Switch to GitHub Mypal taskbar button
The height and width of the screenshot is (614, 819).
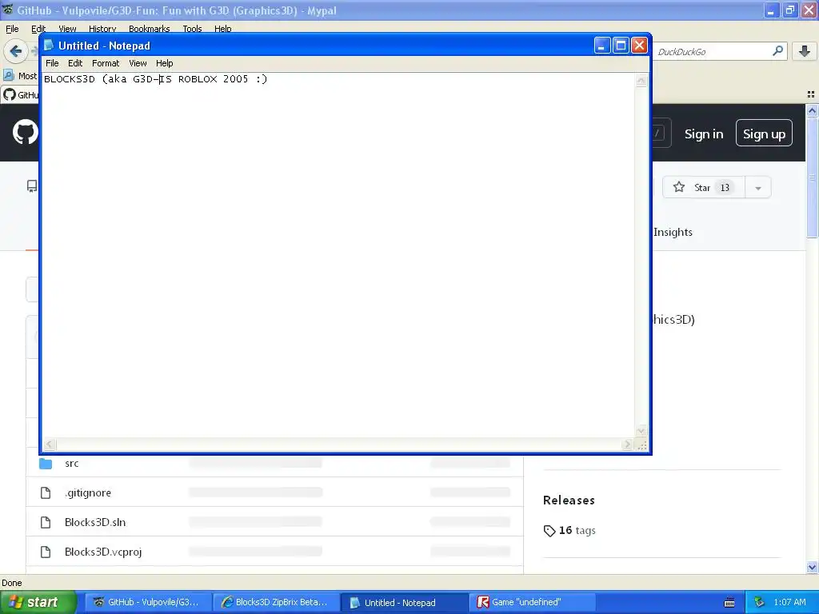(148, 603)
